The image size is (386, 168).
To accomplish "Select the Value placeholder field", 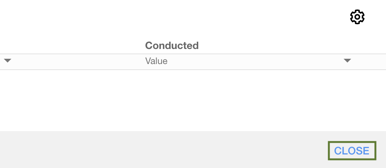I will point(156,61).
